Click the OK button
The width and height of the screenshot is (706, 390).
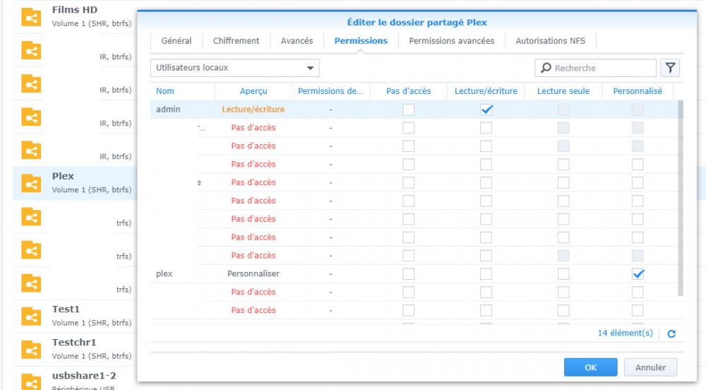click(x=590, y=367)
